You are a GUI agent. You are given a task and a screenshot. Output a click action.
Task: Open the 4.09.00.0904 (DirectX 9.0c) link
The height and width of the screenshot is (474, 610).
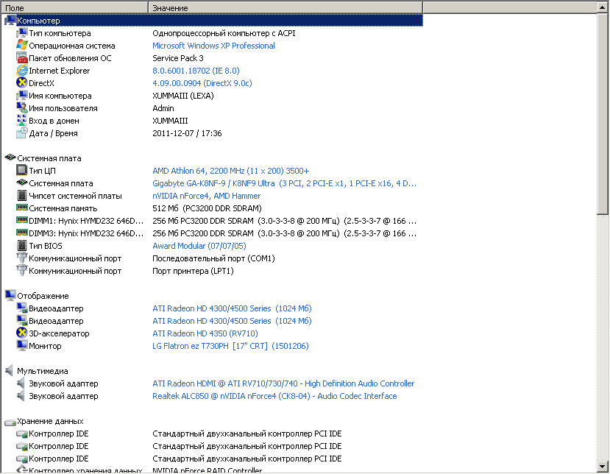(202, 83)
